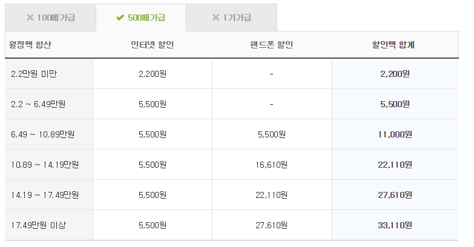Click the 11,000원 total discount cell

395,134
